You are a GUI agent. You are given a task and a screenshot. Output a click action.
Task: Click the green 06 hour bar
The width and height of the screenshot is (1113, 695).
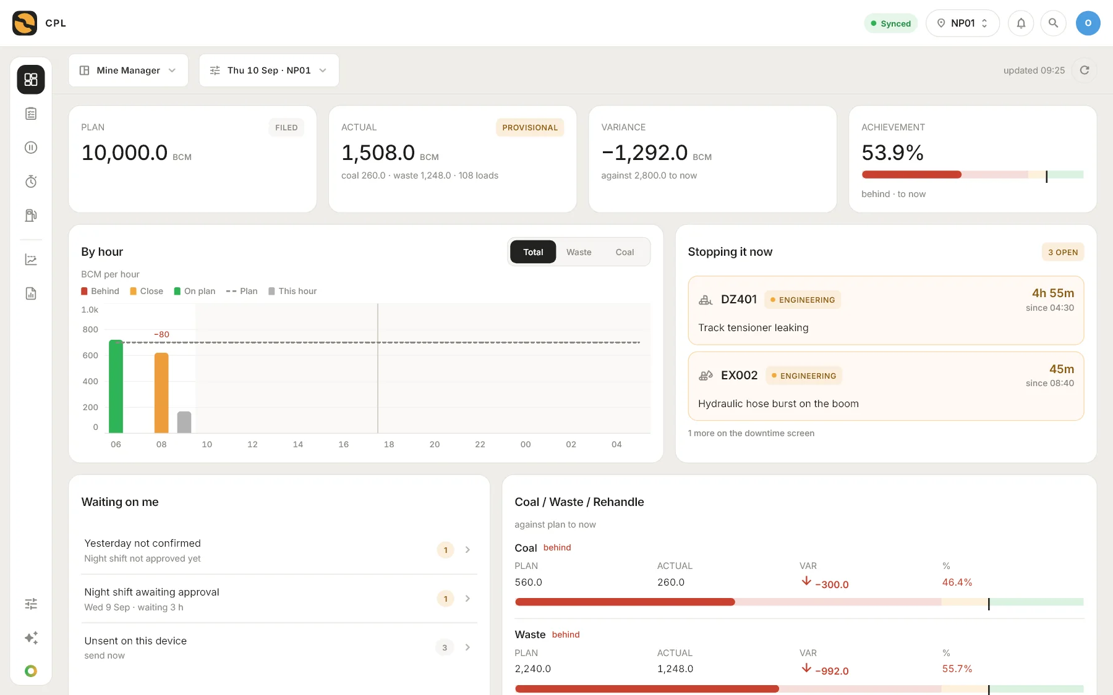116,387
